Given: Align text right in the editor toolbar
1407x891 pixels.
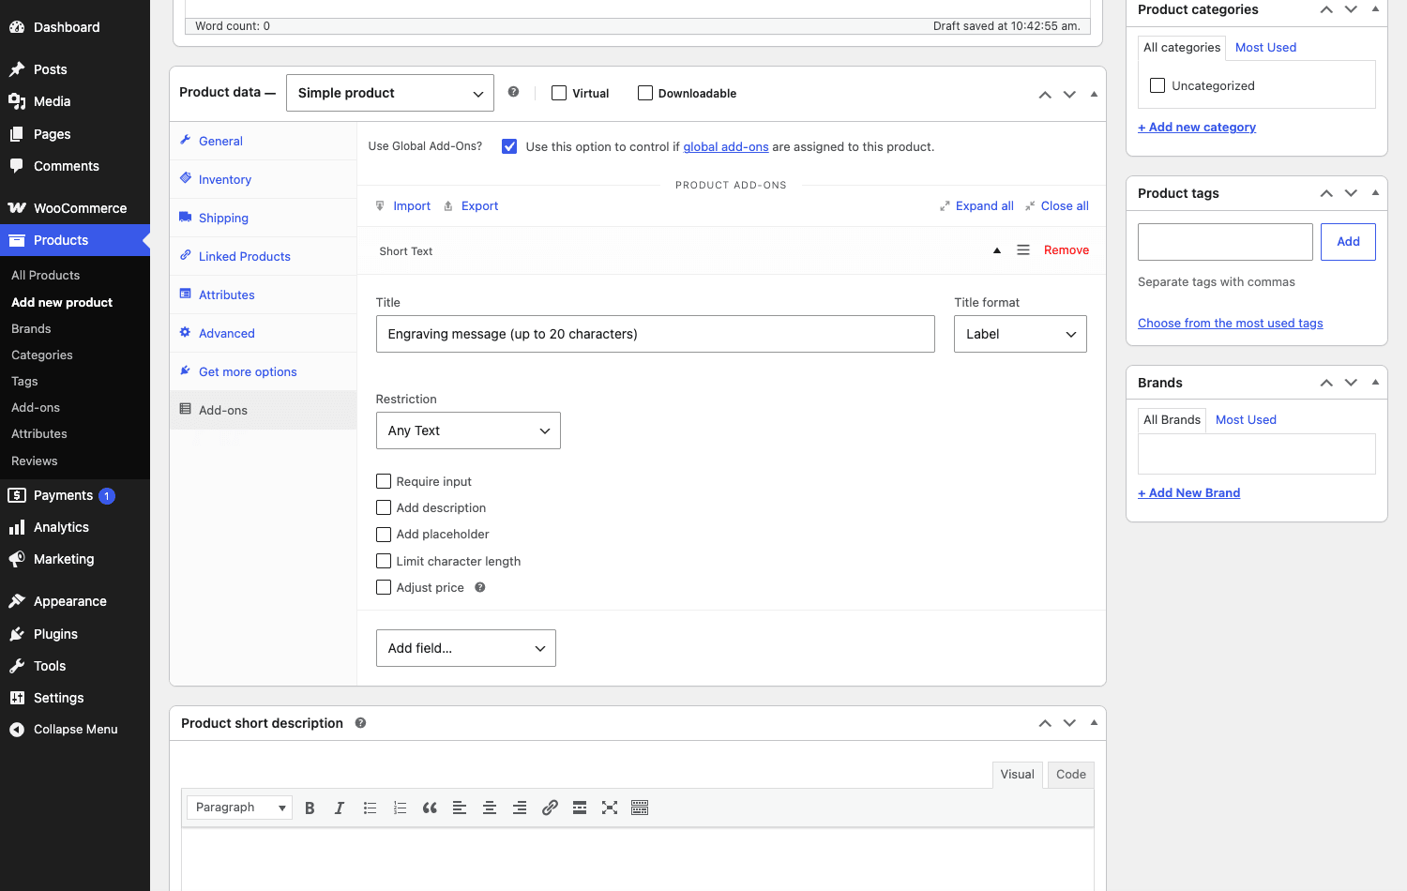Looking at the screenshot, I should click(x=520, y=808).
